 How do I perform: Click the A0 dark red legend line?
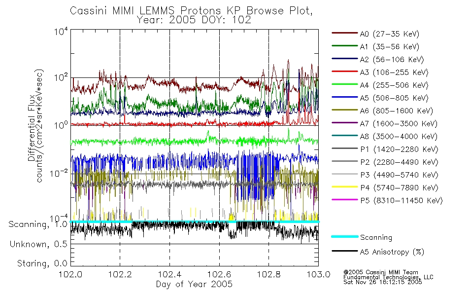[x=345, y=33]
